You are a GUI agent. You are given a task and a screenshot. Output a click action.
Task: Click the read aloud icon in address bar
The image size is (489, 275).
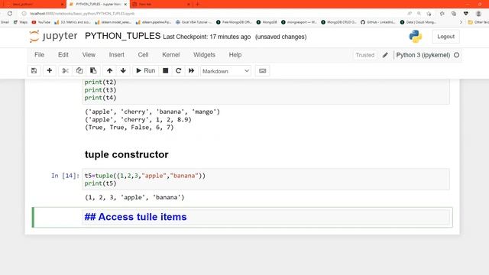(x=410, y=14)
